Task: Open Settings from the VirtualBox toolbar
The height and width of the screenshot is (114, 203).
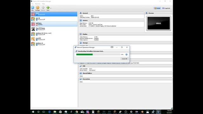Action: pos(37,8)
